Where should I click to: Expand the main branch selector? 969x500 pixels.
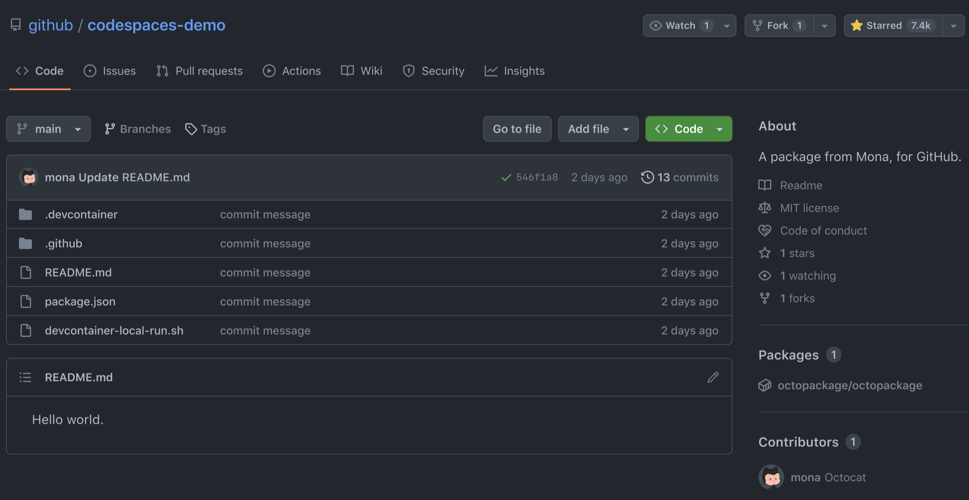pyautogui.click(x=48, y=129)
